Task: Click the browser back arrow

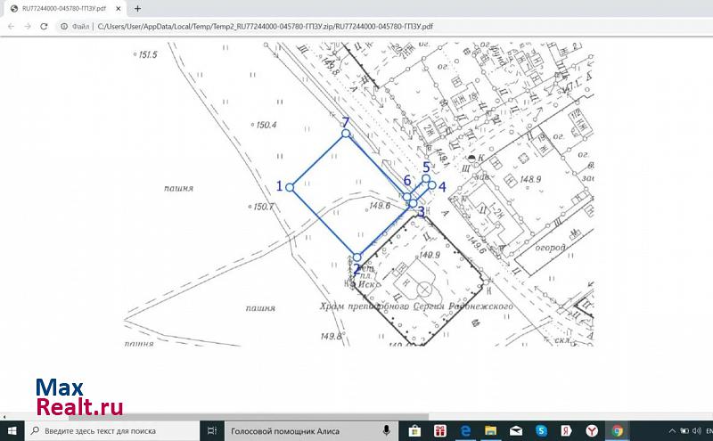Action: 10,27
